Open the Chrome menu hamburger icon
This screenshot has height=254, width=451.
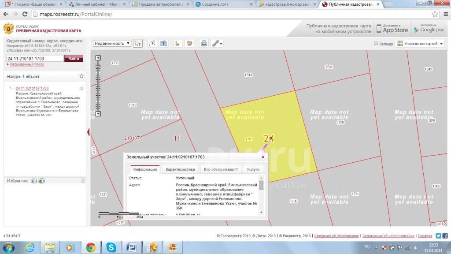point(446,14)
